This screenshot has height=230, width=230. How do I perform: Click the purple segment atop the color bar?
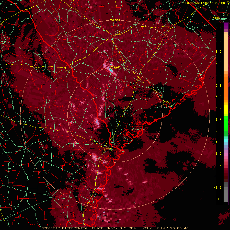226,26
